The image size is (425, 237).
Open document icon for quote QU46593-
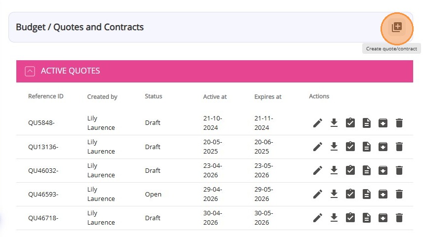tap(367, 194)
